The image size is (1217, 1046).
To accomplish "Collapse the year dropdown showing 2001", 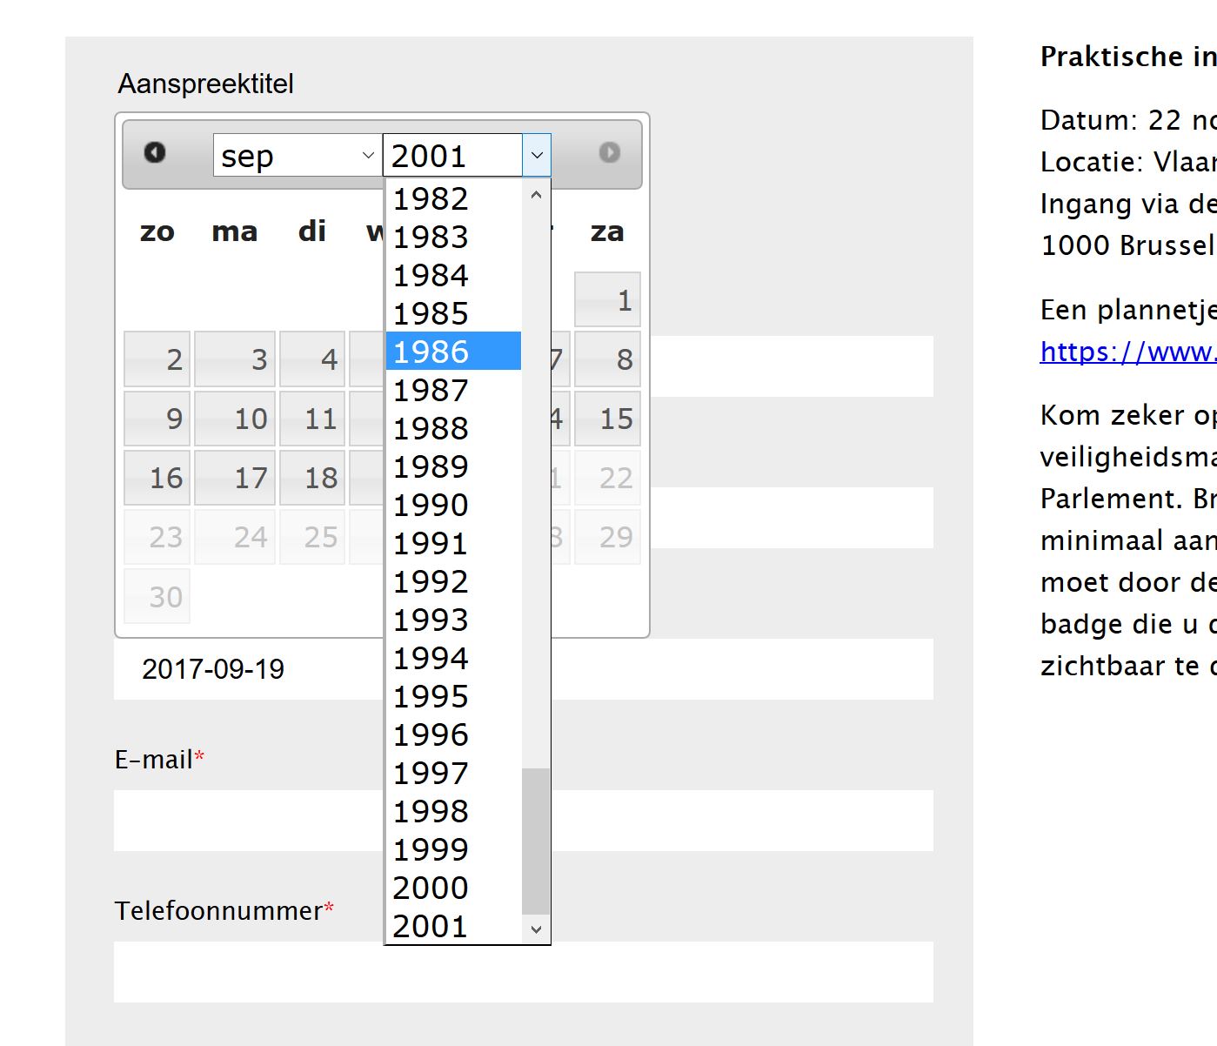I will (467, 156).
